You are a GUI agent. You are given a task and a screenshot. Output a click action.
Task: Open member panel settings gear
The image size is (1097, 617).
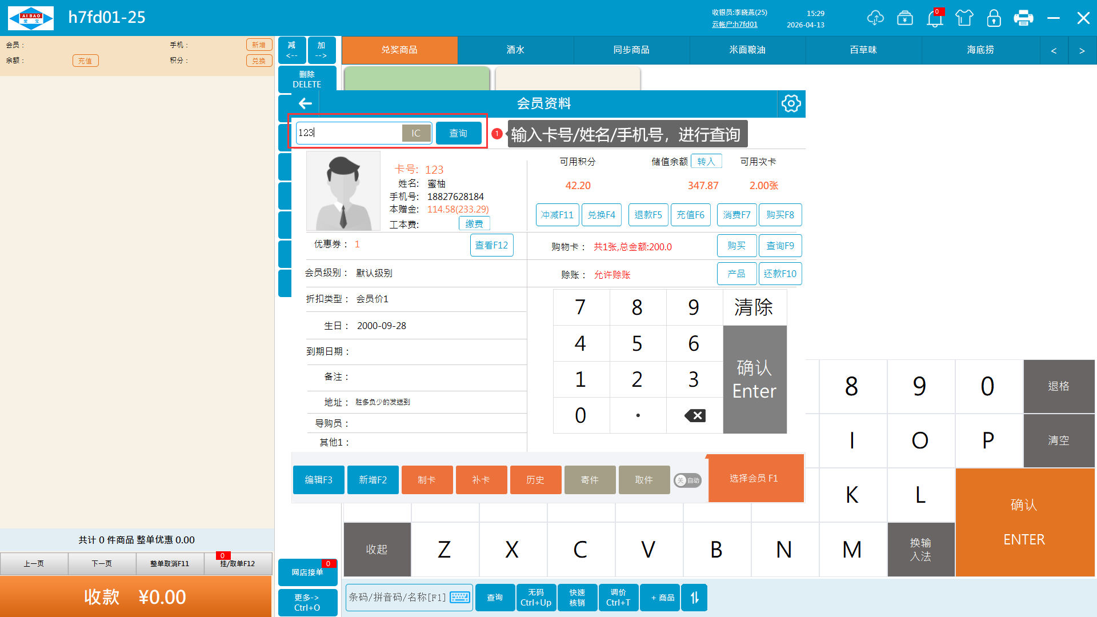pyautogui.click(x=791, y=104)
